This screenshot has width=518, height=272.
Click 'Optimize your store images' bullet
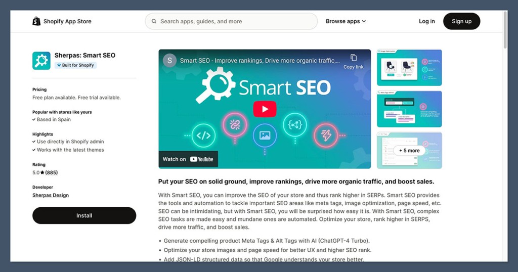268,250
